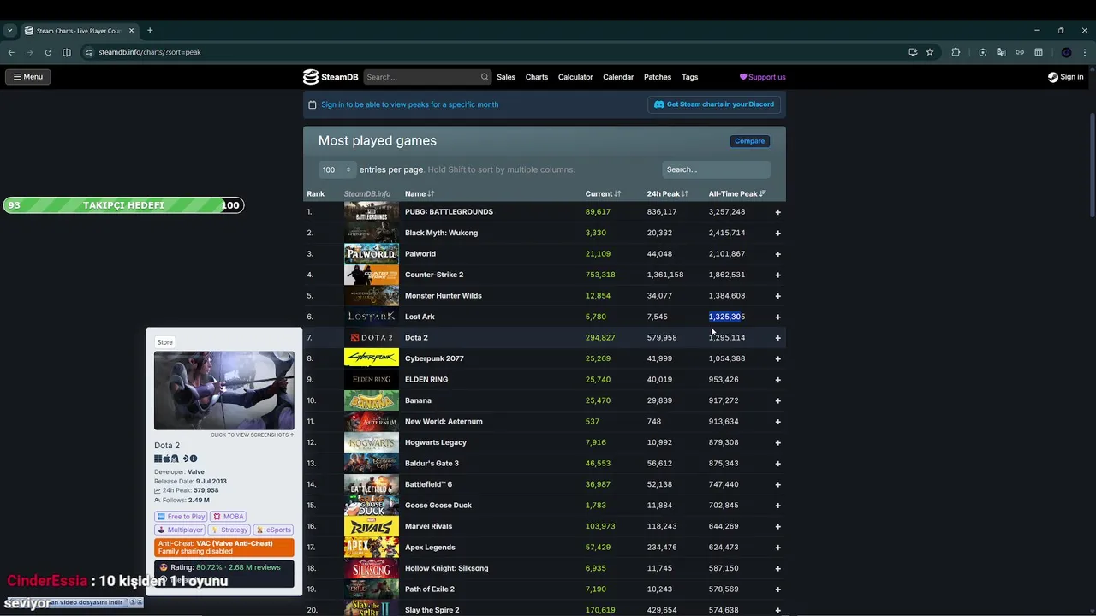
Task: Click the Compare button
Action: click(x=749, y=141)
